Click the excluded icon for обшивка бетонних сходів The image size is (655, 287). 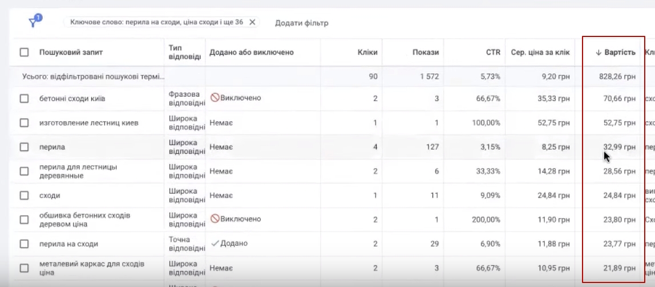[x=215, y=219]
